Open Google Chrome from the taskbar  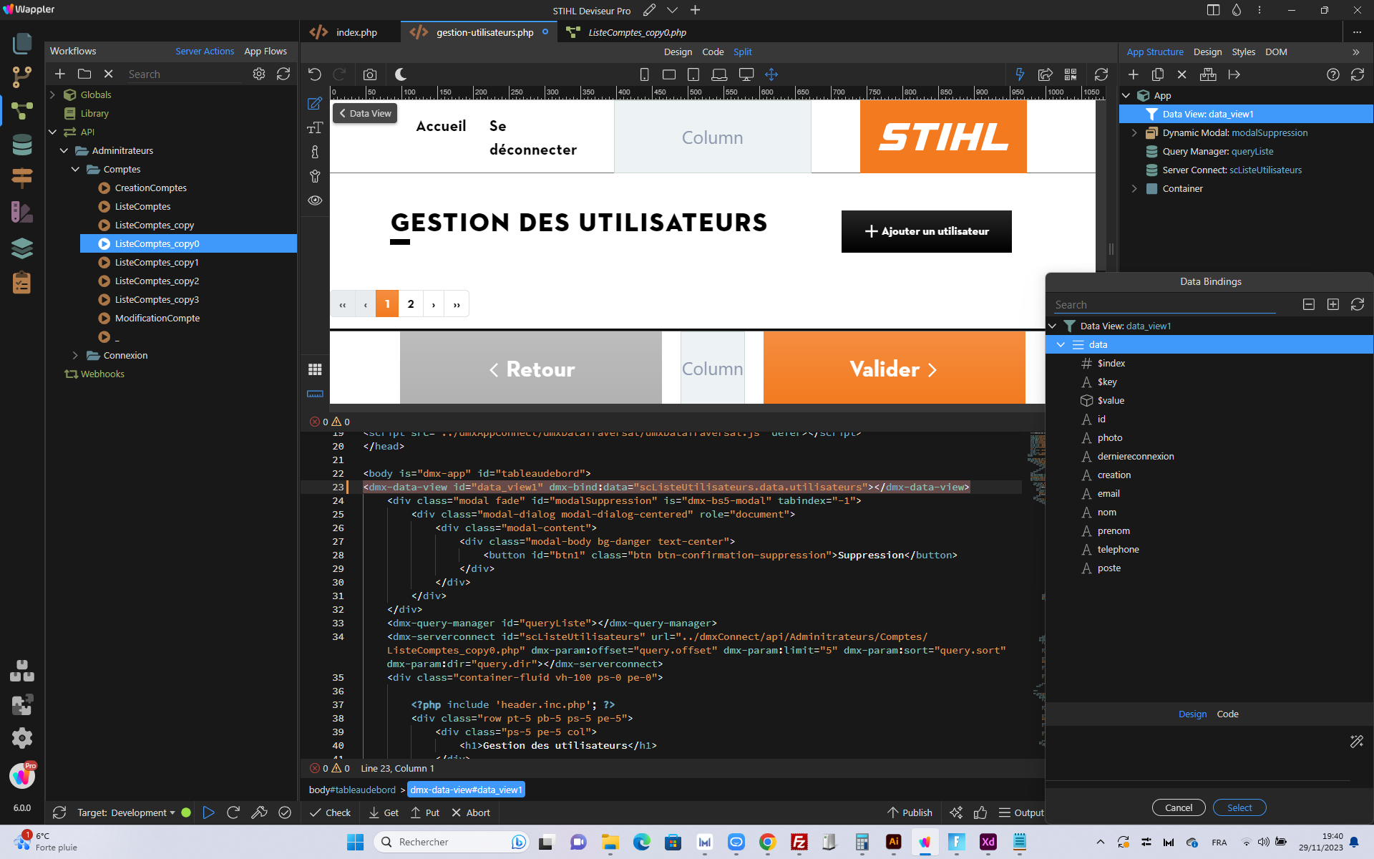pos(767,842)
